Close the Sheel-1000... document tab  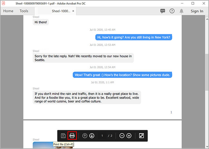coord(73,11)
